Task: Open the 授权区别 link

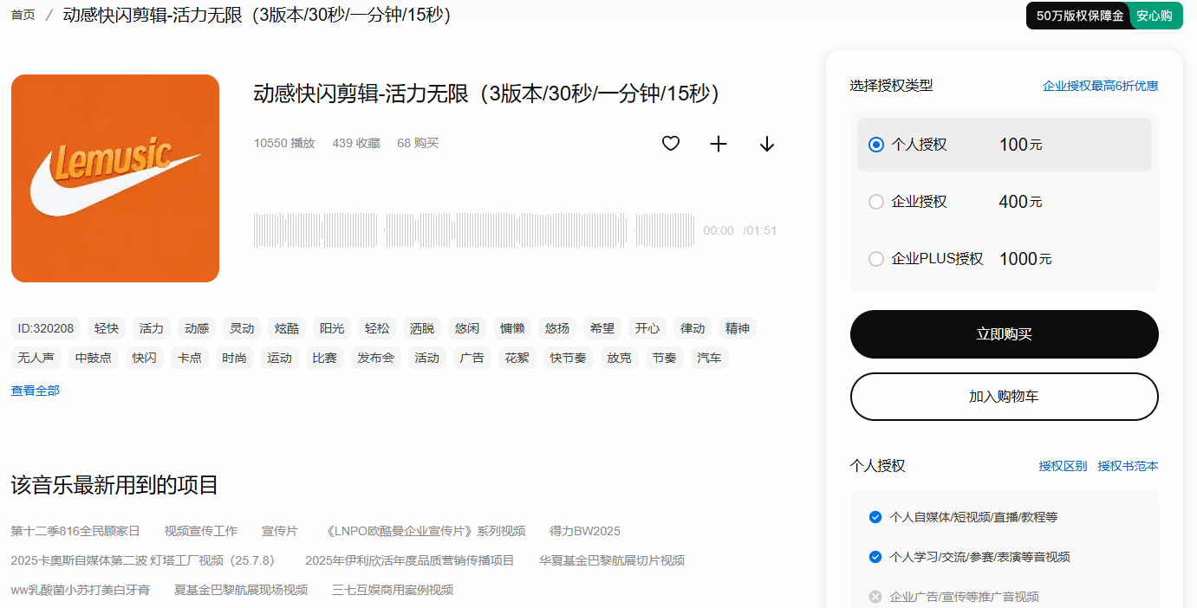Action: [1063, 466]
